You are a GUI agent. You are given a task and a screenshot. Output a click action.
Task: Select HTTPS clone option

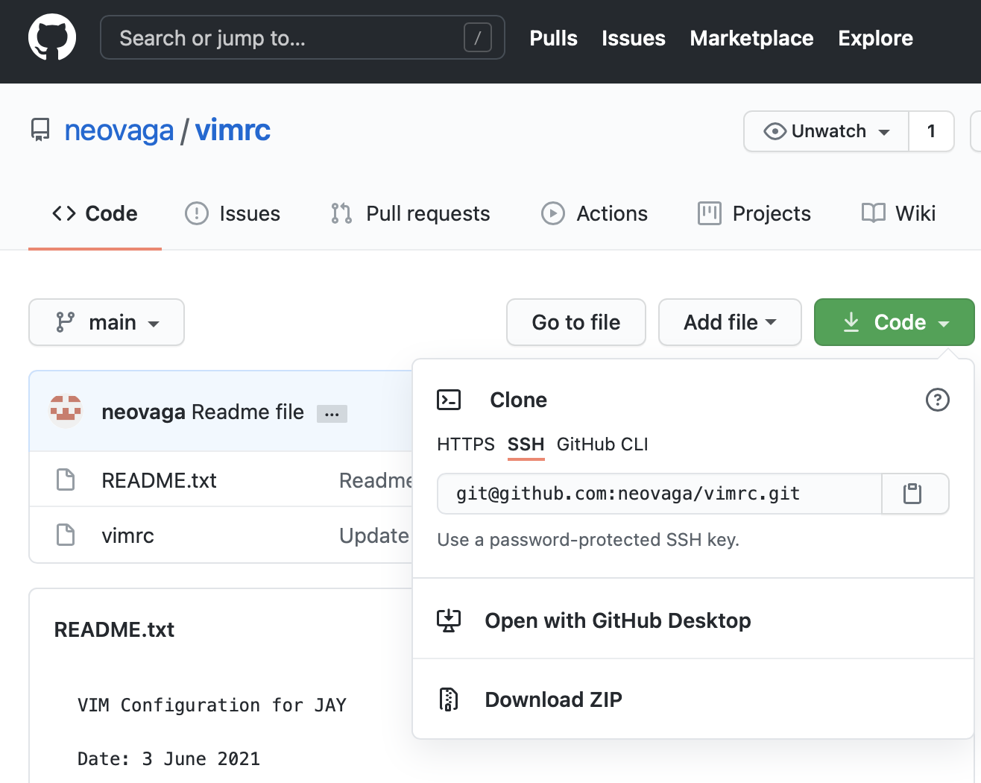(x=466, y=444)
